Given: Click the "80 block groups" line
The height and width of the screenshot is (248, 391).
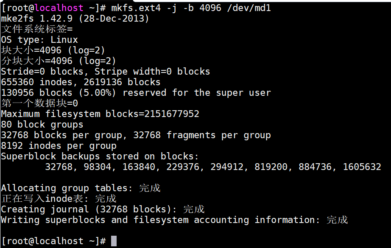Looking at the screenshot, I should pos(42,125).
